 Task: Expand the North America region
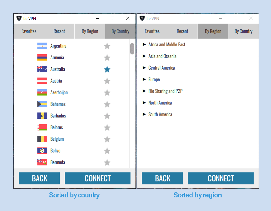pyautogui.click(x=160, y=103)
